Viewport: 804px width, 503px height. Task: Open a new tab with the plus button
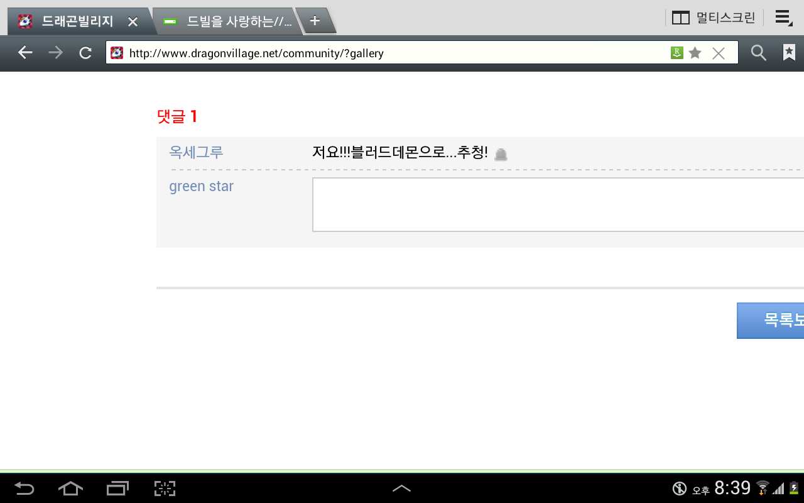[315, 20]
